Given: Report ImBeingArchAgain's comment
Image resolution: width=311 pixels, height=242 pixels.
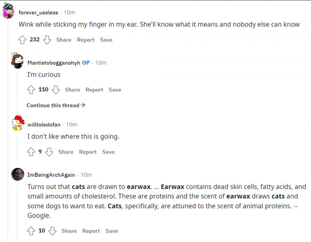Looking at the screenshot, I should (x=91, y=231).
